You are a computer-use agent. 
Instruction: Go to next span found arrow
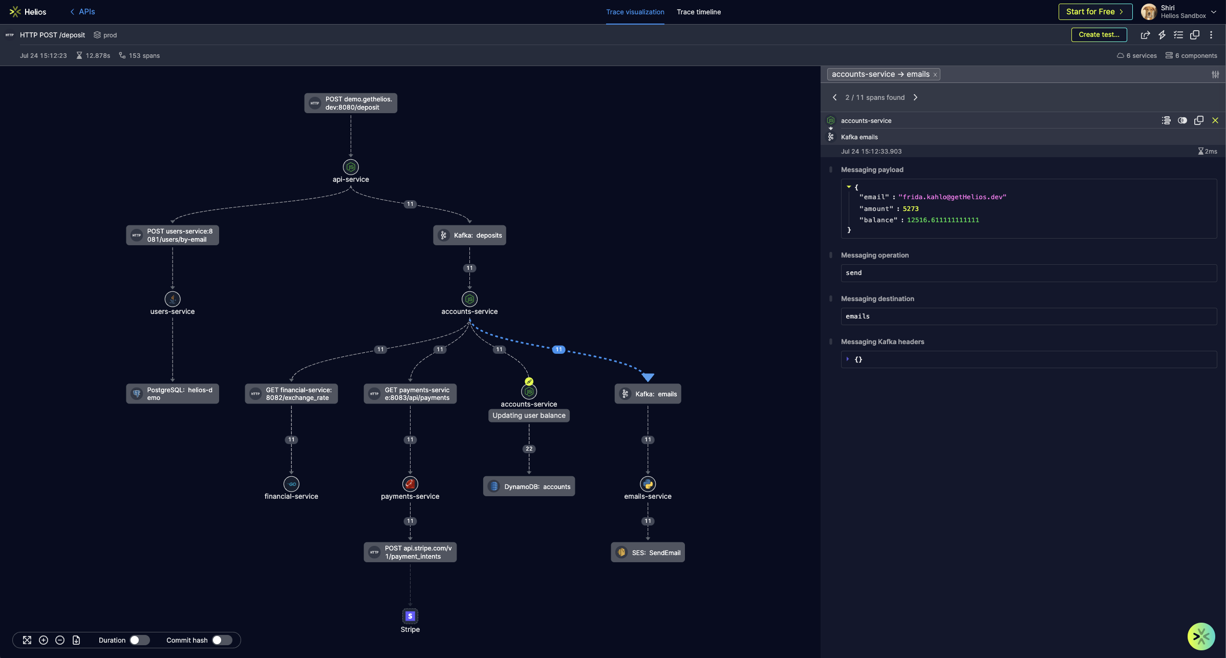(915, 97)
